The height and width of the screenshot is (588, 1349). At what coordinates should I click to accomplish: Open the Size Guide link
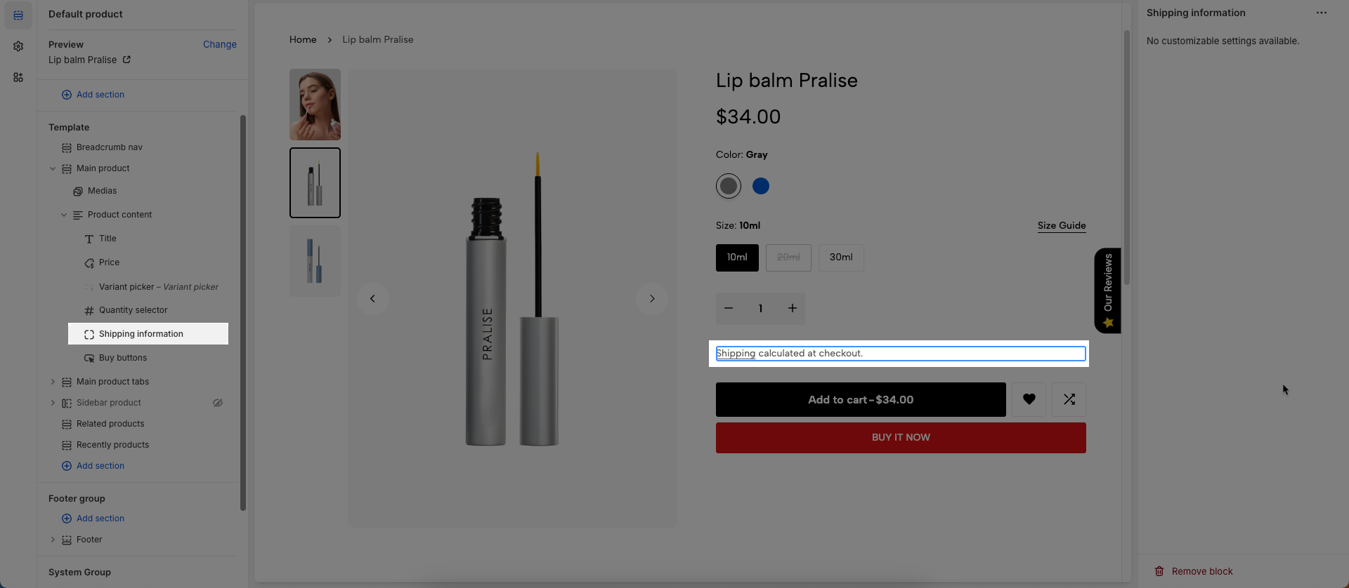[x=1062, y=225]
